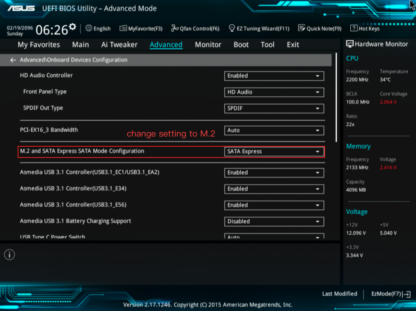
Task: Show Hot Keys question mark icon
Action: point(354,28)
